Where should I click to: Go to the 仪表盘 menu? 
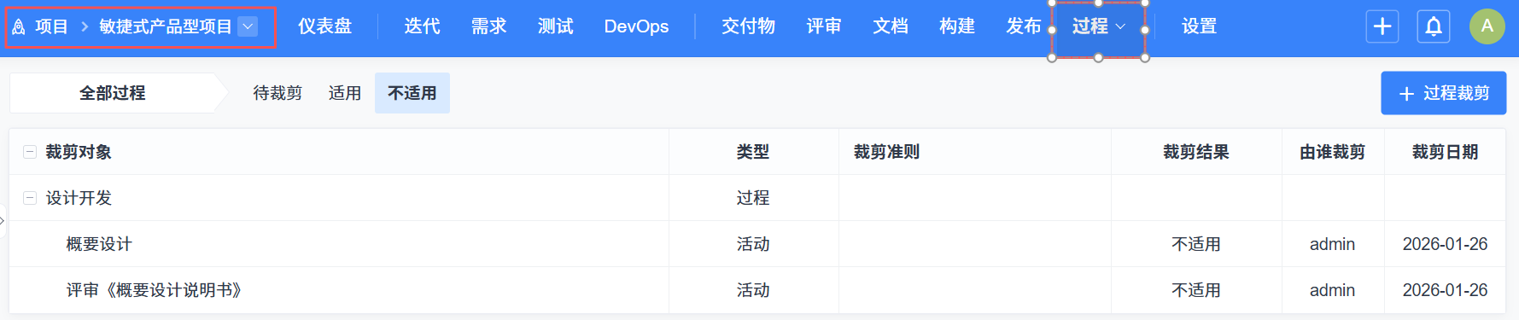click(x=325, y=26)
